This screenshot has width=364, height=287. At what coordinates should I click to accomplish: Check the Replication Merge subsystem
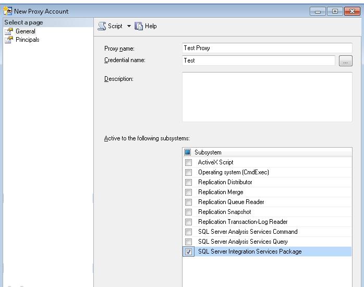(x=188, y=192)
